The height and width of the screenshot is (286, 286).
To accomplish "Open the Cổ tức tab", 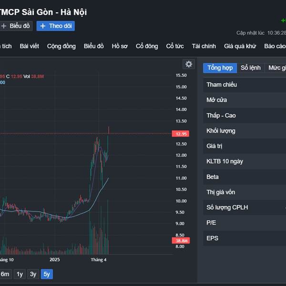I will click(x=175, y=46).
